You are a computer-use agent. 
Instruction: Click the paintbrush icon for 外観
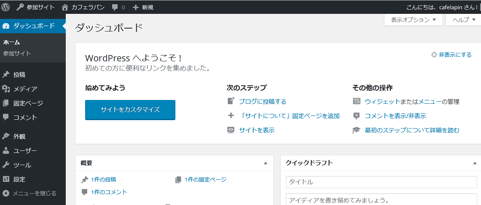(6, 137)
